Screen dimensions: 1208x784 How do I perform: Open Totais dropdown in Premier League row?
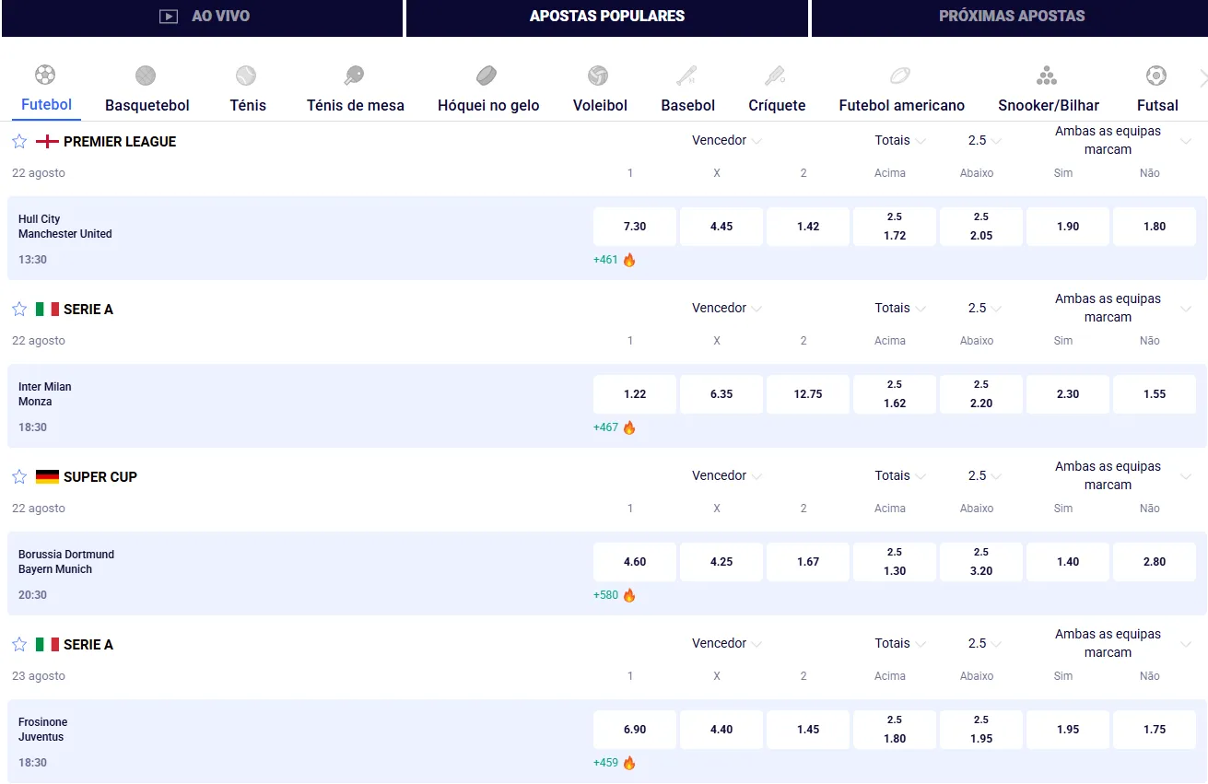pyautogui.click(x=900, y=140)
